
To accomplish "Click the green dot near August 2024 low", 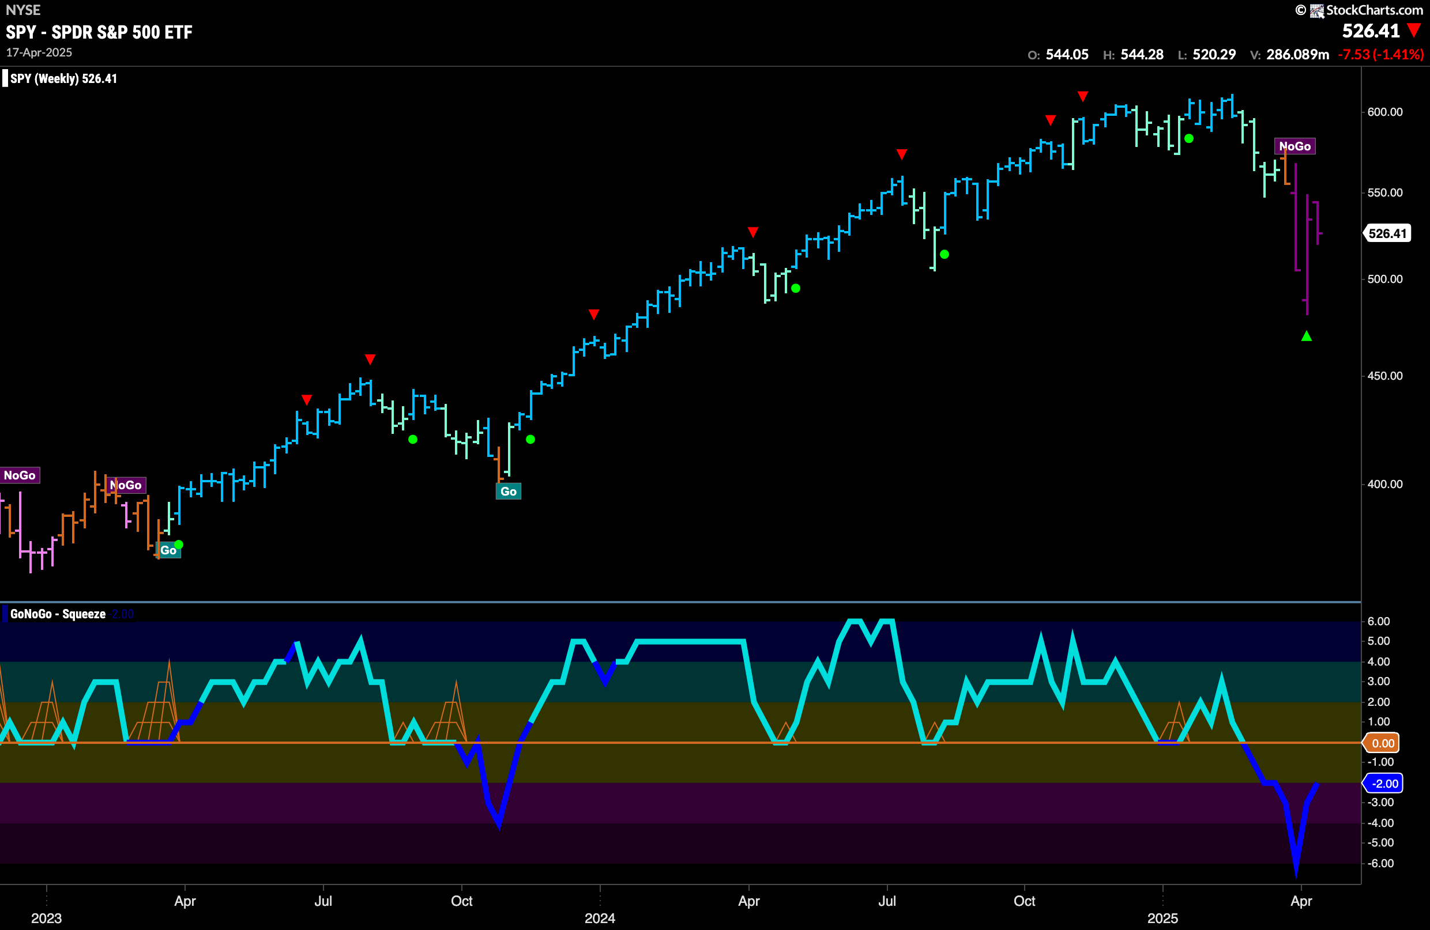I will 944,255.
